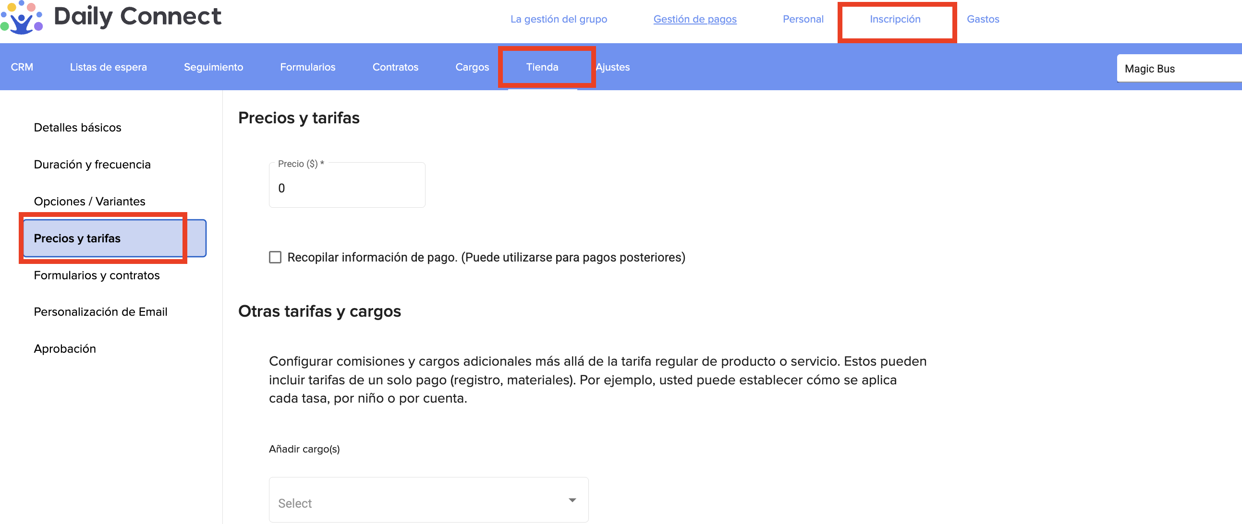Open La gestión del grupo link
Image resolution: width=1242 pixels, height=524 pixels.
[558, 19]
